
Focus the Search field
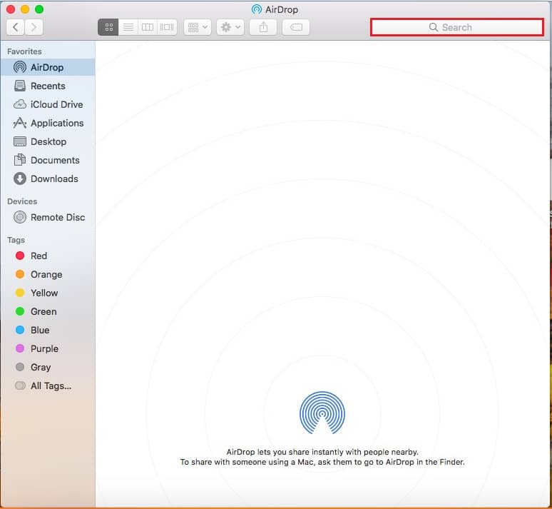[457, 27]
